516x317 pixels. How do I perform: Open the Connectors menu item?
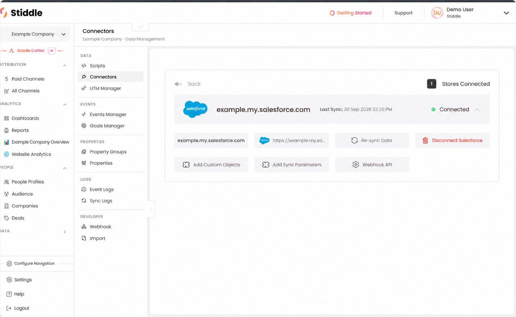110,77
